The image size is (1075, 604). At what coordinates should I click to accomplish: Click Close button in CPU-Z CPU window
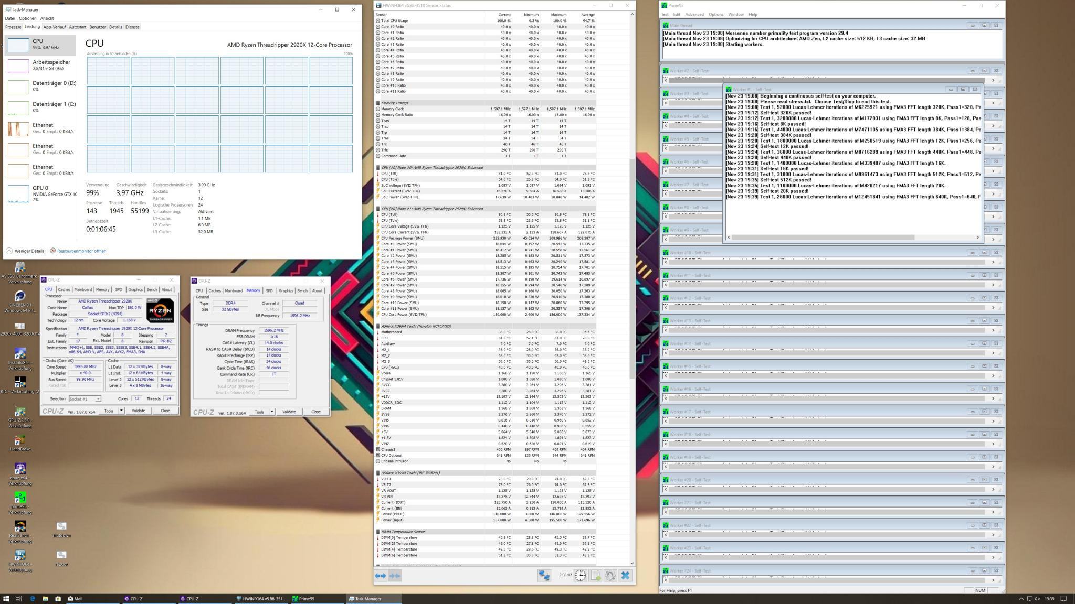tap(165, 411)
